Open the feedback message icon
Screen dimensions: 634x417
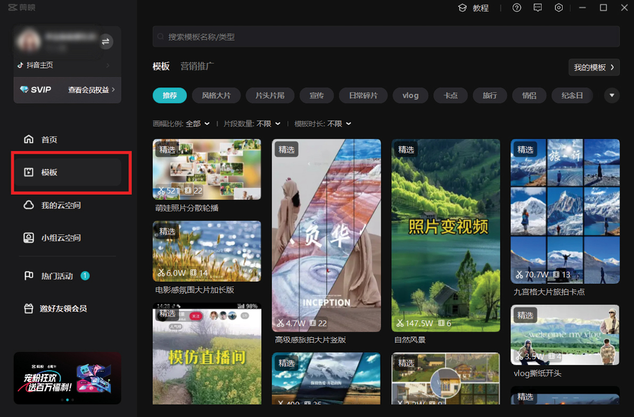pyautogui.click(x=538, y=8)
